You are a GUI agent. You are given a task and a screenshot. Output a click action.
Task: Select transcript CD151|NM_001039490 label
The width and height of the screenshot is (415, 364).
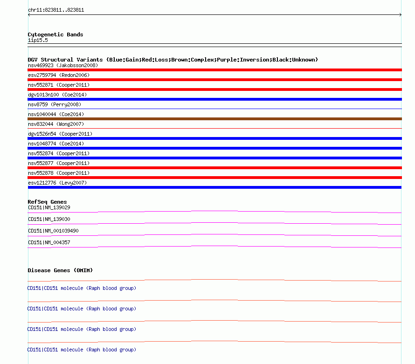pyautogui.click(x=53, y=231)
